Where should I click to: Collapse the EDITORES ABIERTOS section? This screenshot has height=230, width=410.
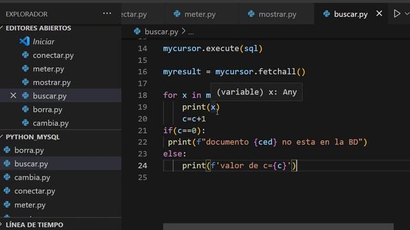[38, 28]
